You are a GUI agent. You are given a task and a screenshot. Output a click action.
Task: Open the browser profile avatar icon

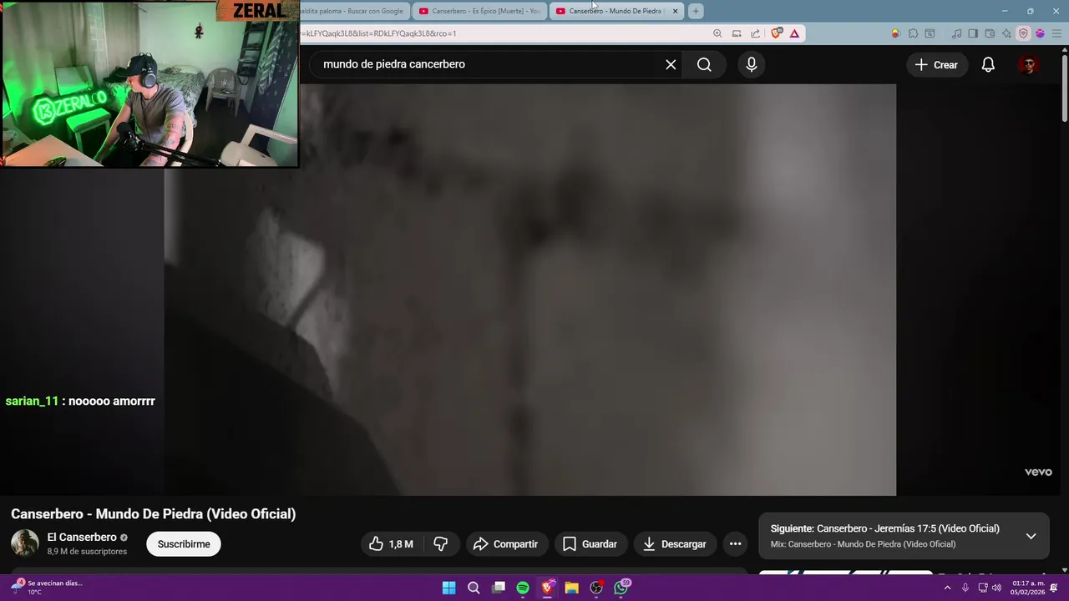(1040, 33)
